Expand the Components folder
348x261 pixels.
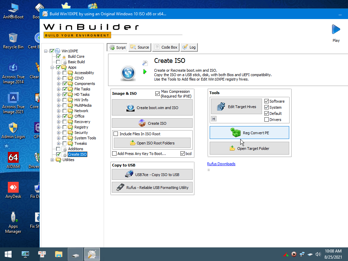[x=58, y=84]
